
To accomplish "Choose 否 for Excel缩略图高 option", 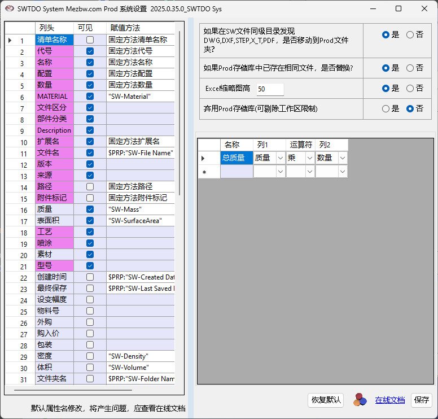I will click(x=410, y=88).
